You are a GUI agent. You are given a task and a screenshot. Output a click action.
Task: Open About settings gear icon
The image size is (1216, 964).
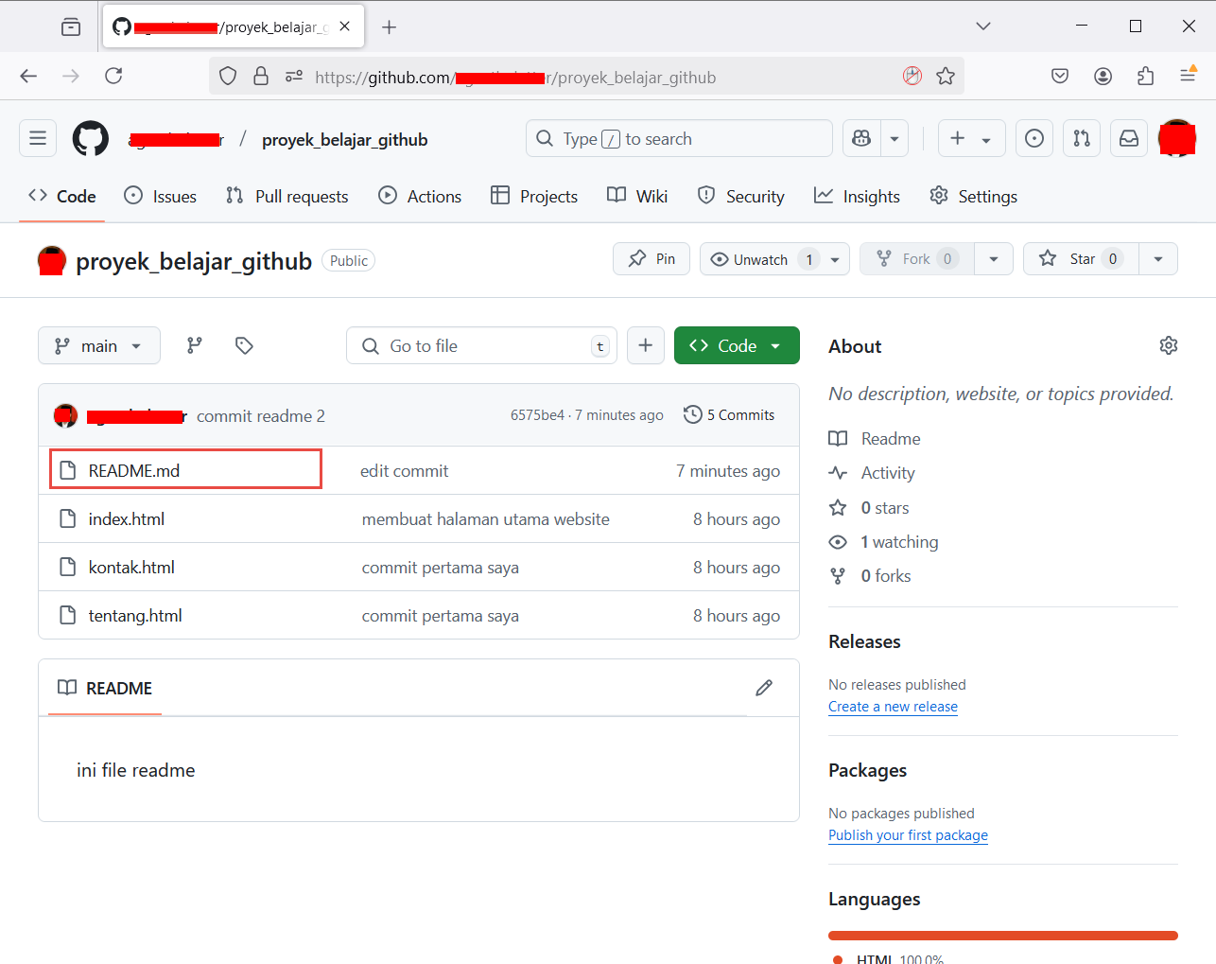pos(1169,345)
